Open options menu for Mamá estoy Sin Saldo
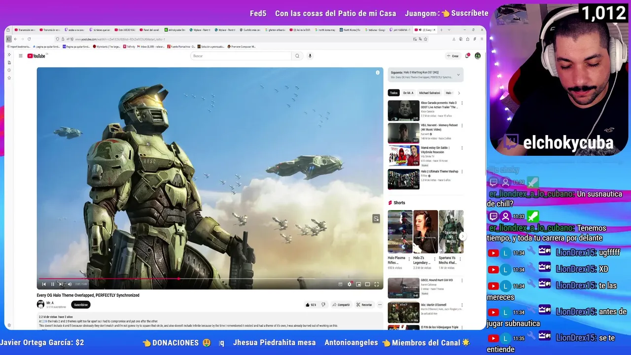This screenshot has height=355, width=631. click(x=462, y=148)
